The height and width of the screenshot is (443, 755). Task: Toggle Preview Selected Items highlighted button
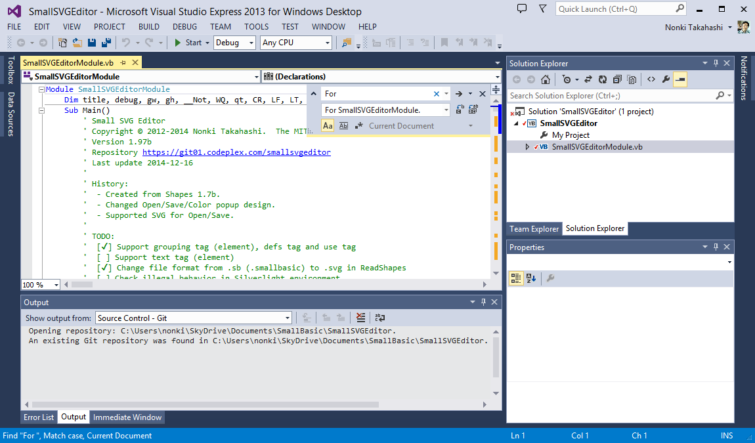[x=680, y=79]
